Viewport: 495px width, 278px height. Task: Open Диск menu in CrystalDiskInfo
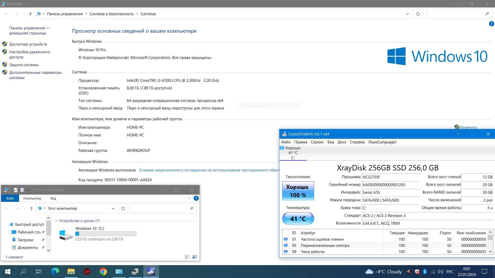[342, 142]
